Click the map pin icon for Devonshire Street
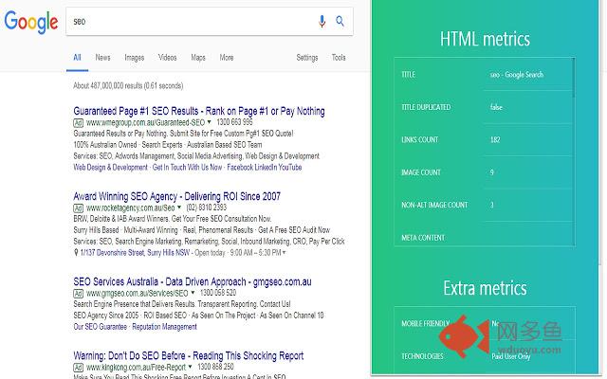 pos(76,253)
